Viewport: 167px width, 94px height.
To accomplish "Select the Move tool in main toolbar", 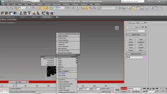I will pos(47,8).
